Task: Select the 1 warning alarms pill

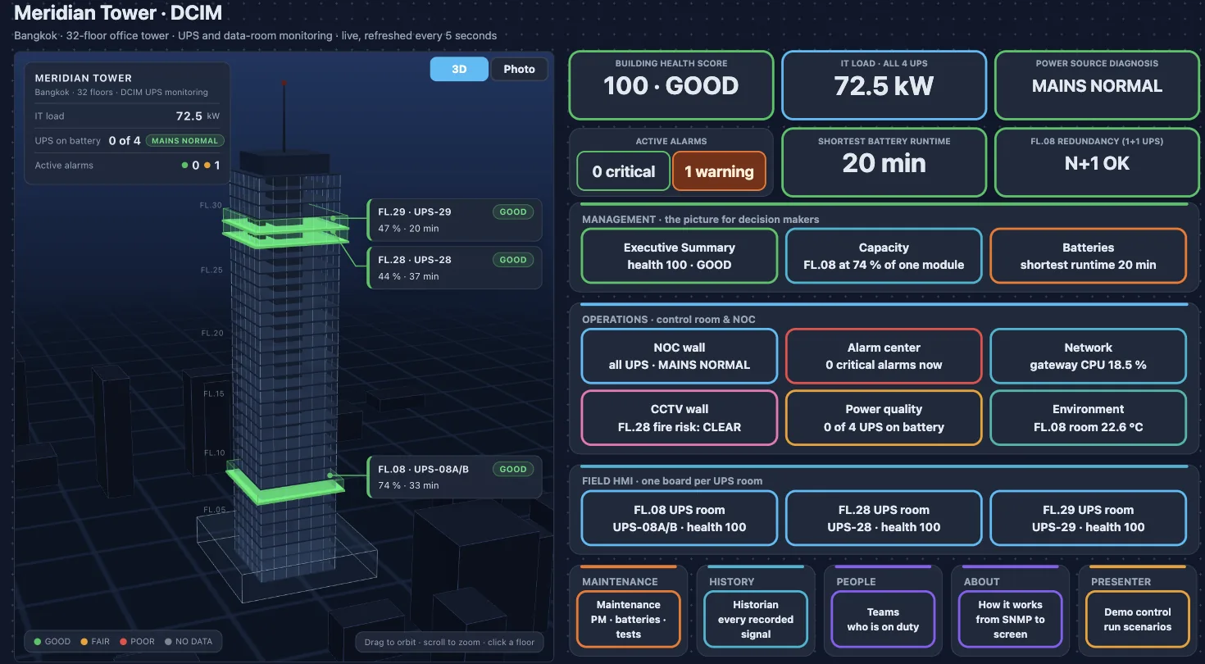Action: point(719,171)
